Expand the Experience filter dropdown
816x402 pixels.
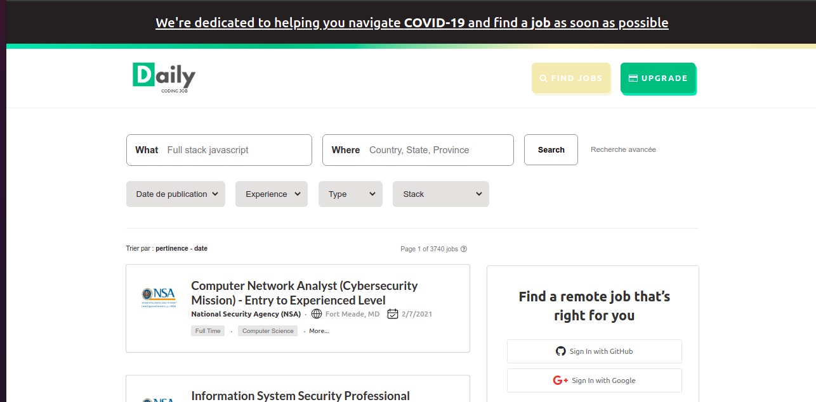(272, 194)
